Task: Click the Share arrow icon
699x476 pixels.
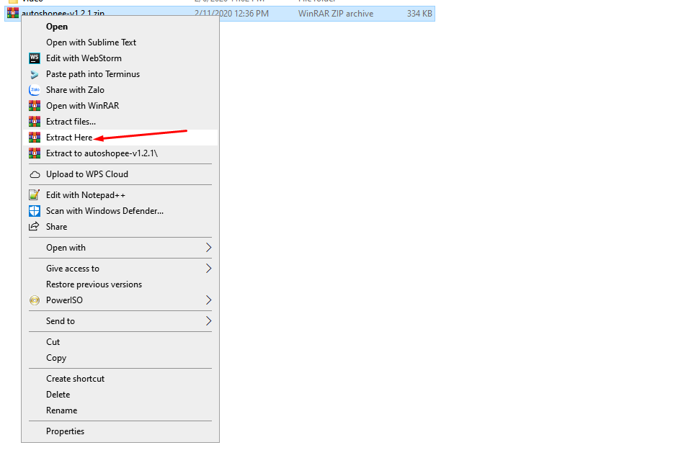Action: (35, 227)
